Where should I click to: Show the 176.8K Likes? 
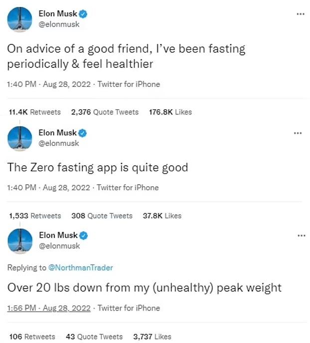click(x=170, y=112)
